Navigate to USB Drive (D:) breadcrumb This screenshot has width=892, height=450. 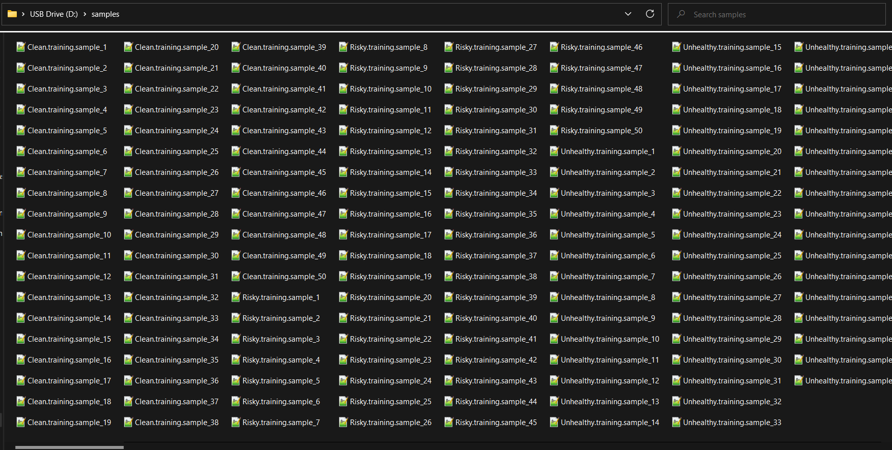pos(53,14)
